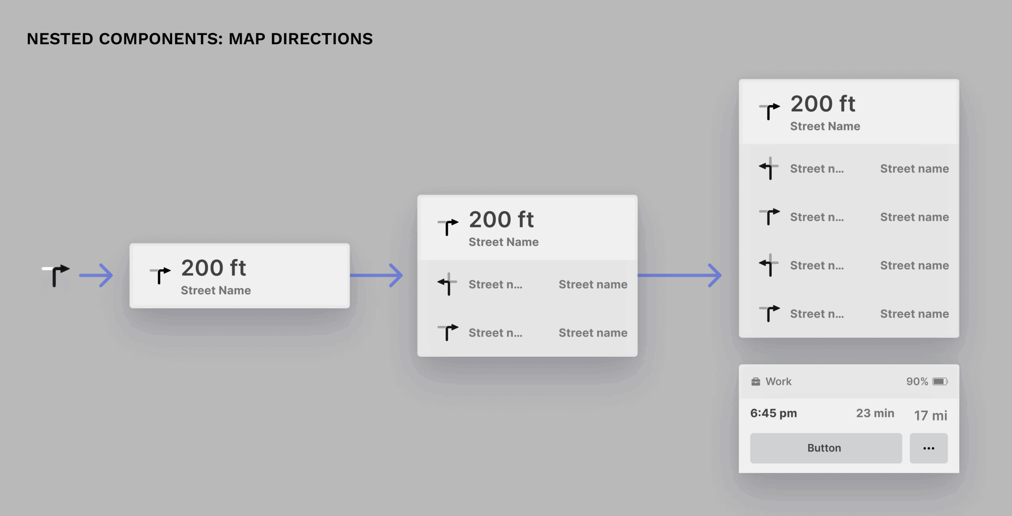
Task: Click first turn-left icon in the five-step card
Action: click(x=768, y=168)
